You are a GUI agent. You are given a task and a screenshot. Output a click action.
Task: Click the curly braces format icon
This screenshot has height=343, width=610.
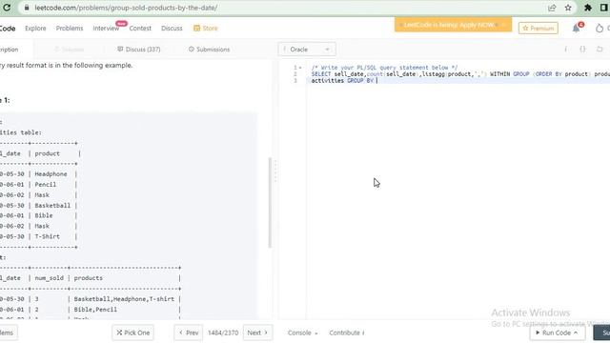point(582,49)
